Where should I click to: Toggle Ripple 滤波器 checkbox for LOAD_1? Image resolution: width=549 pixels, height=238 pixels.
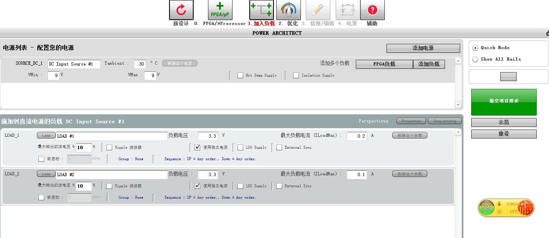pos(109,147)
